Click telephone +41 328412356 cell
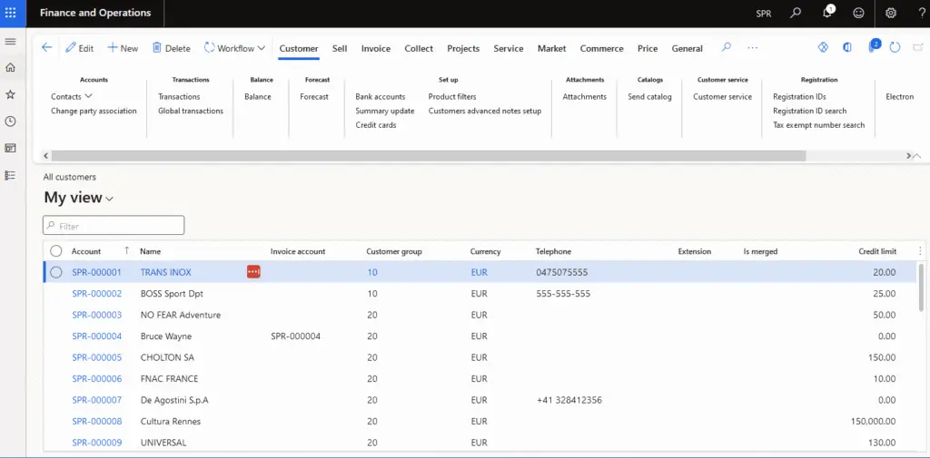Image resolution: width=930 pixels, height=458 pixels. (x=569, y=401)
